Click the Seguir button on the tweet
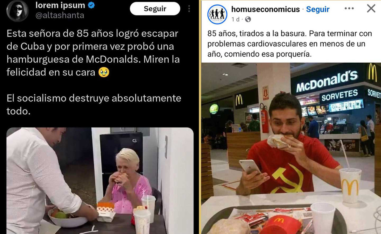The width and height of the screenshot is (381, 234). pyautogui.click(x=155, y=9)
